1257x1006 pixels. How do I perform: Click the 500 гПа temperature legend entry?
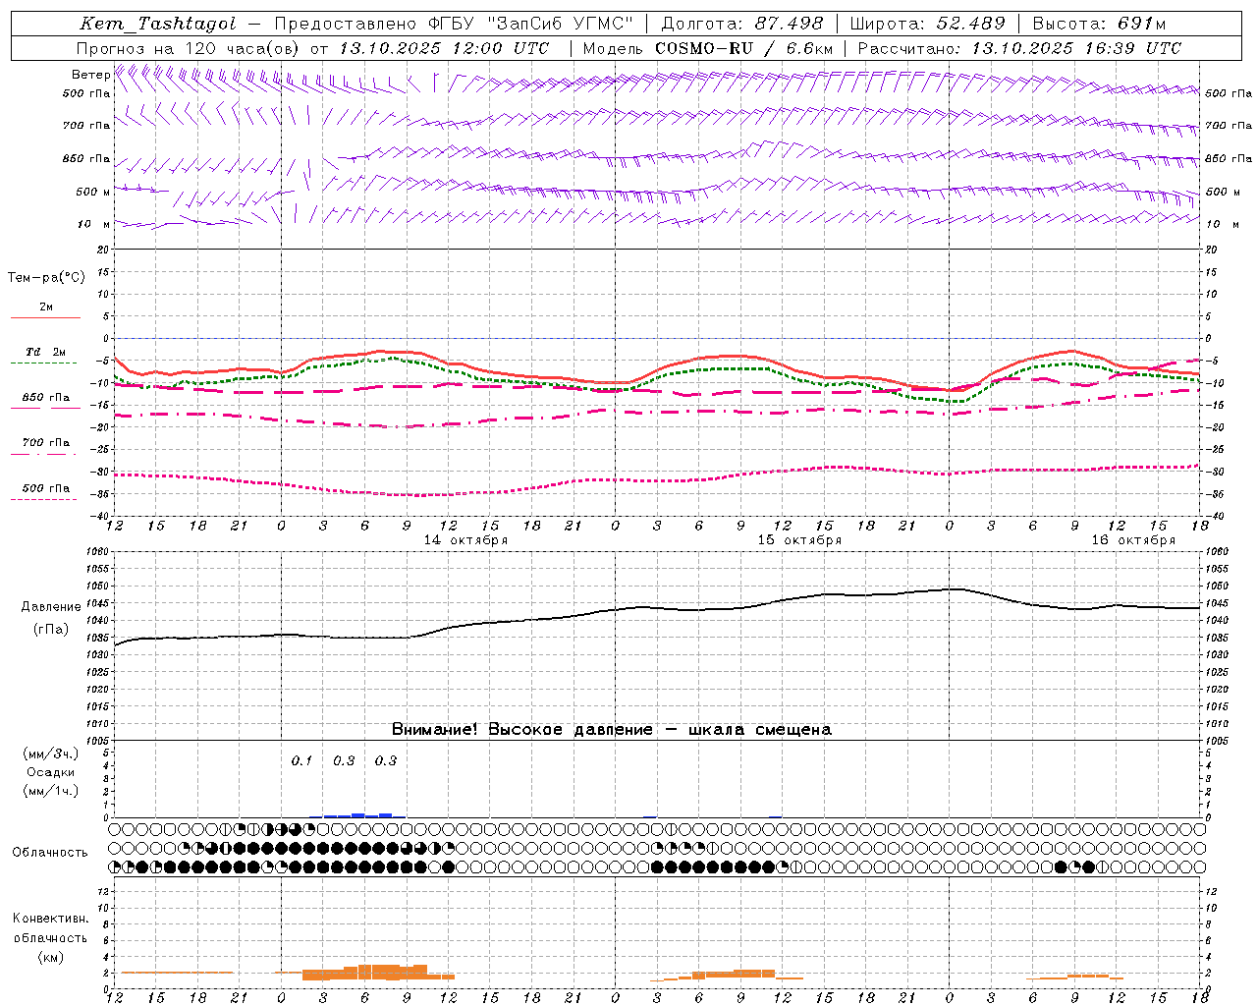(x=46, y=488)
